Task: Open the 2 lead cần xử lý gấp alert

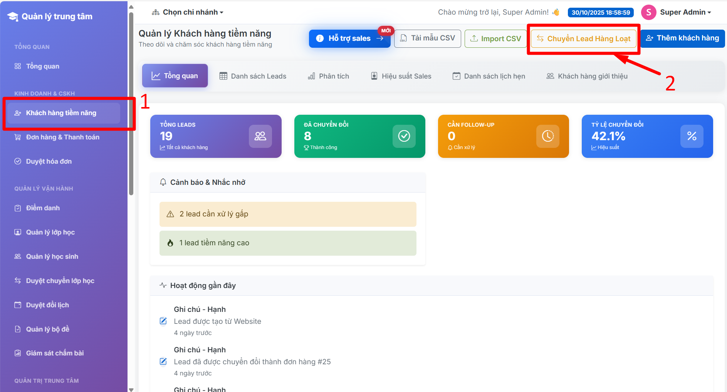Action: 288,214
